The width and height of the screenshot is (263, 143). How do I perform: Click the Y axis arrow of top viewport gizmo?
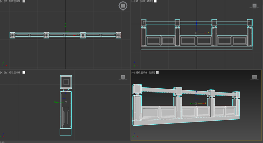[65, 25]
